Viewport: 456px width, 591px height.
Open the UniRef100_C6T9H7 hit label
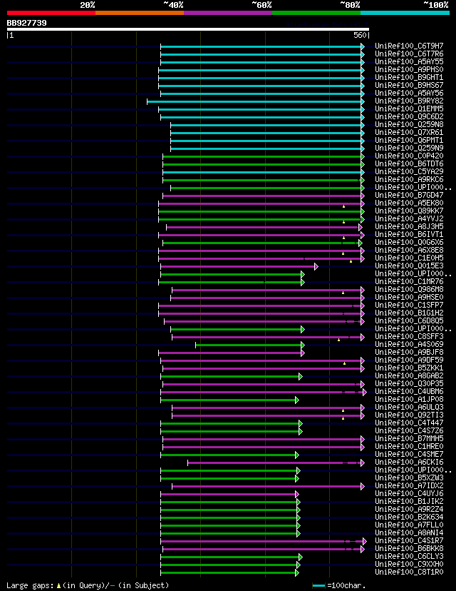click(409, 46)
